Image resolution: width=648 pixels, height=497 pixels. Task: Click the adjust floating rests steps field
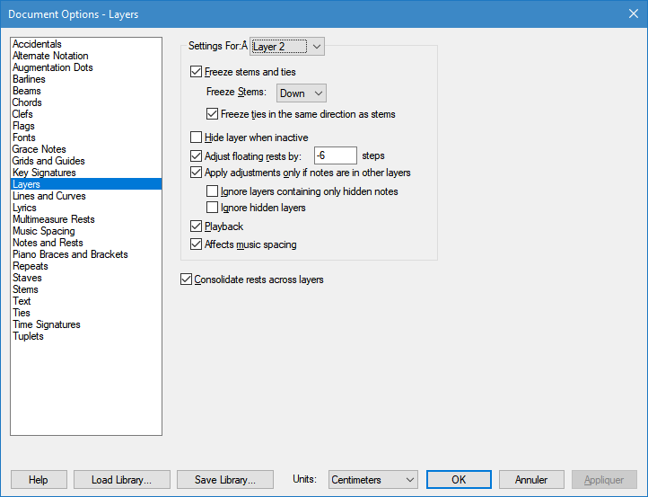point(336,155)
